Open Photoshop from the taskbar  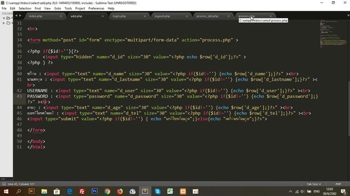pyautogui.click(x=95, y=191)
